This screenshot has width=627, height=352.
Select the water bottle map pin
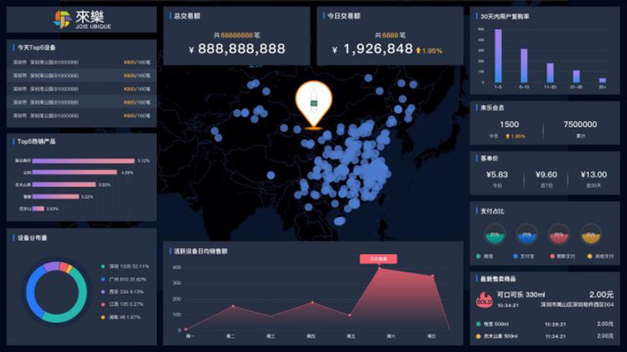coord(314,105)
